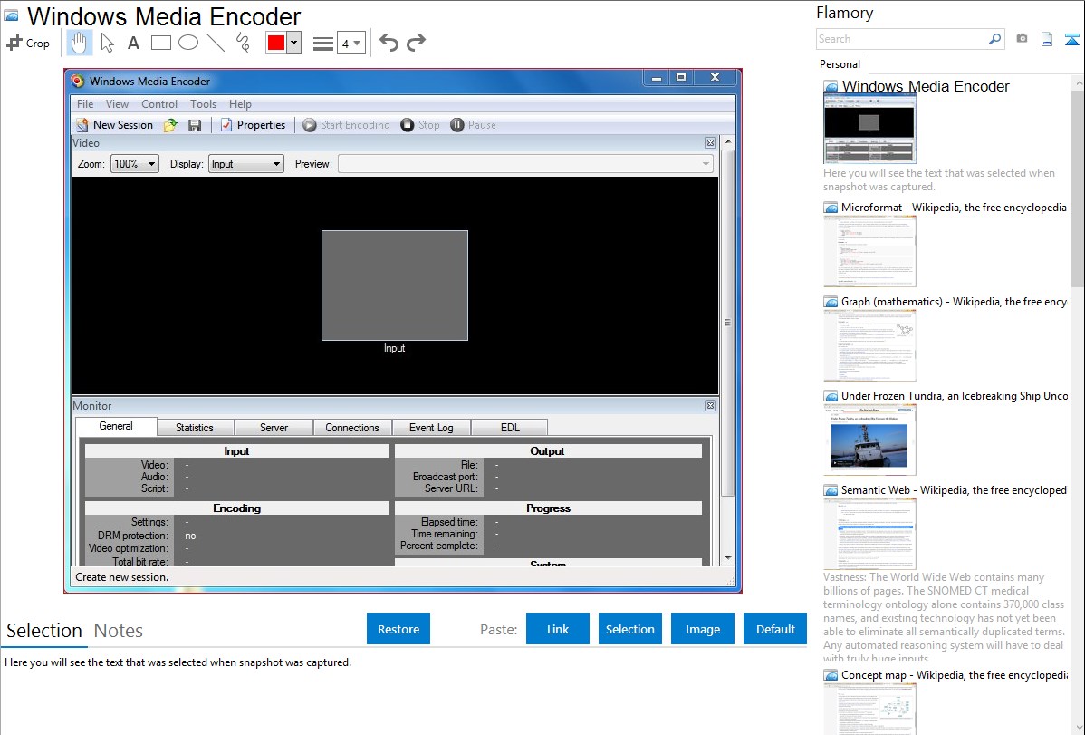The width and height of the screenshot is (1085, 735).
Task: Pick the ellipse drawing tool
Action: [188, 43]
